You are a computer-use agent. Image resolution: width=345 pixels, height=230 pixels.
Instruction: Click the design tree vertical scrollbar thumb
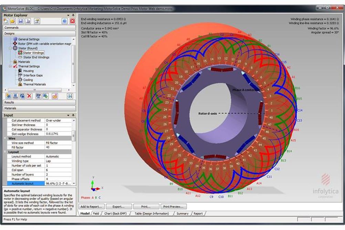[73, 64]
